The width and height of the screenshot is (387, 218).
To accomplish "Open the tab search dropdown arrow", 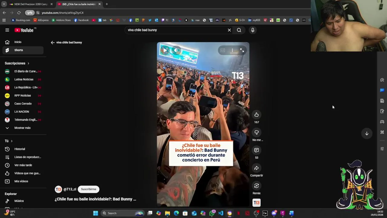I will [x=4, y=4].
